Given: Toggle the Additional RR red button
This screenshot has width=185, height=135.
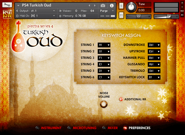Looking at the screenshot, I should point(121,99).
